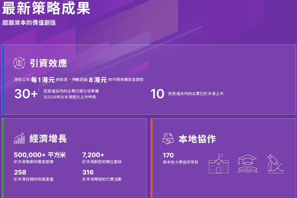Screen dimensions: 297x198
Task: Click the 30+ large figure
Action: (26, 94)
